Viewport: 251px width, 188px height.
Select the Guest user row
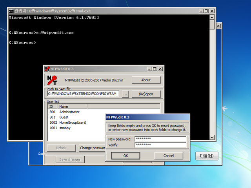(77, 117)
